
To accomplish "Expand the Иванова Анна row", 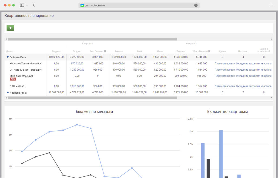I will click(8, 93).
